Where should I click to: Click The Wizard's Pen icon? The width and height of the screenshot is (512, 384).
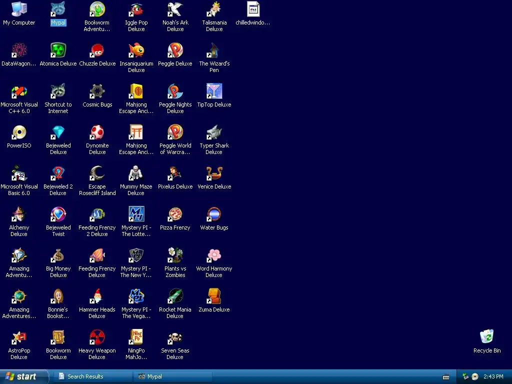click(214, 50)
